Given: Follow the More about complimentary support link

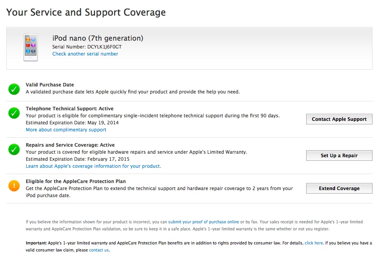Looking at the screenshot, I should (66, 130).
